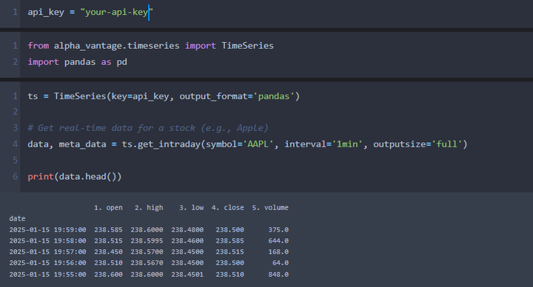This screenshot has height=287, width=533.
Task: Click low value 238.4800
Action: (187, 230)
